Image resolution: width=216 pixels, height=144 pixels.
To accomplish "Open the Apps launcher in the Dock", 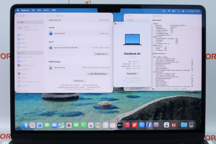I will [32, 125].
